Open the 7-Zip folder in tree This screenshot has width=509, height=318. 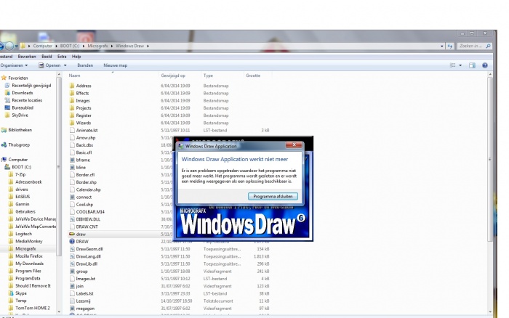(20, 175)
